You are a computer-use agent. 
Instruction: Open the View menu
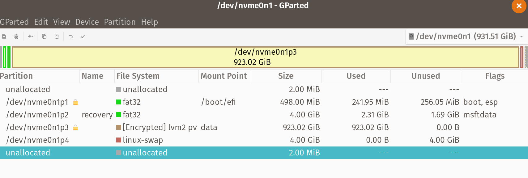coord(62,22)
